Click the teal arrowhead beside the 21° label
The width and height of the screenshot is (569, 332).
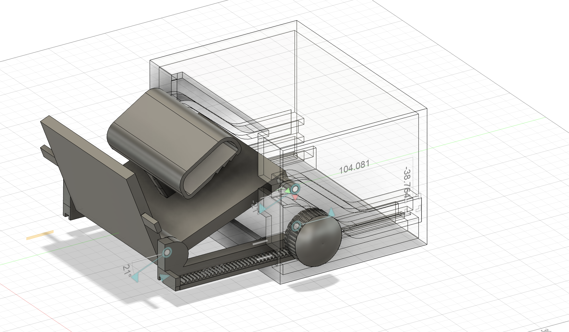tap(136, 277)
